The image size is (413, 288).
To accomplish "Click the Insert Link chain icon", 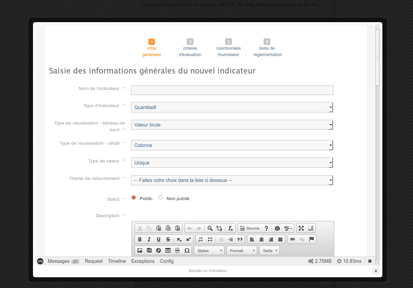I will [x=292, y=239].
